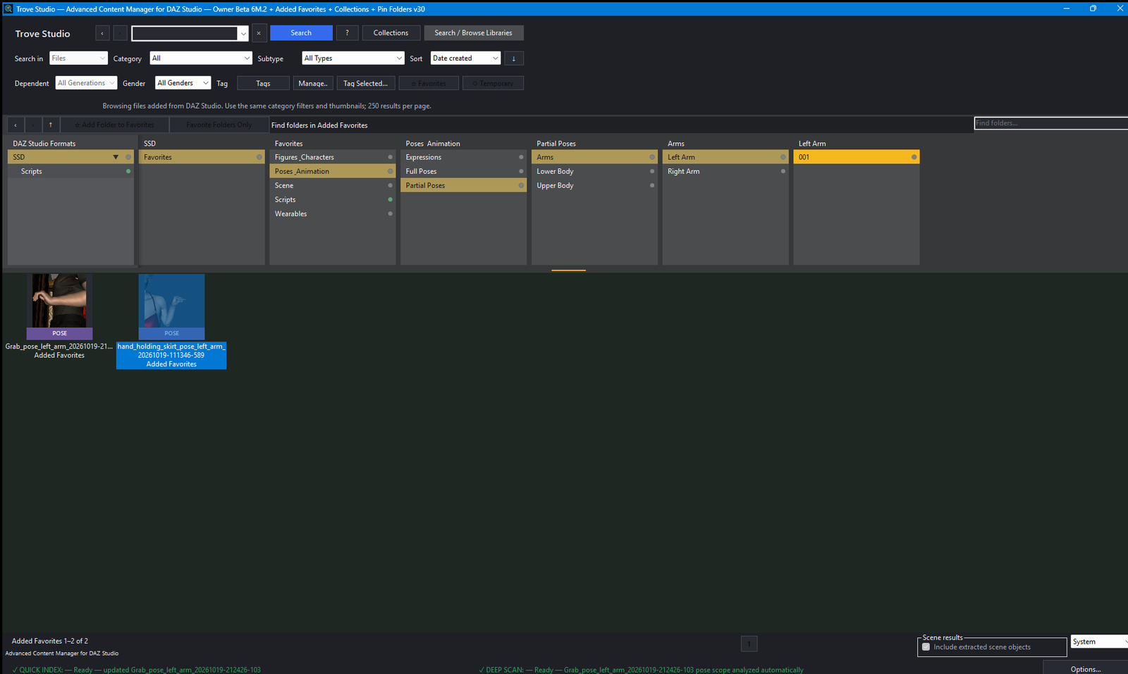Focus the Find folders... input field

click(1050, 123)
